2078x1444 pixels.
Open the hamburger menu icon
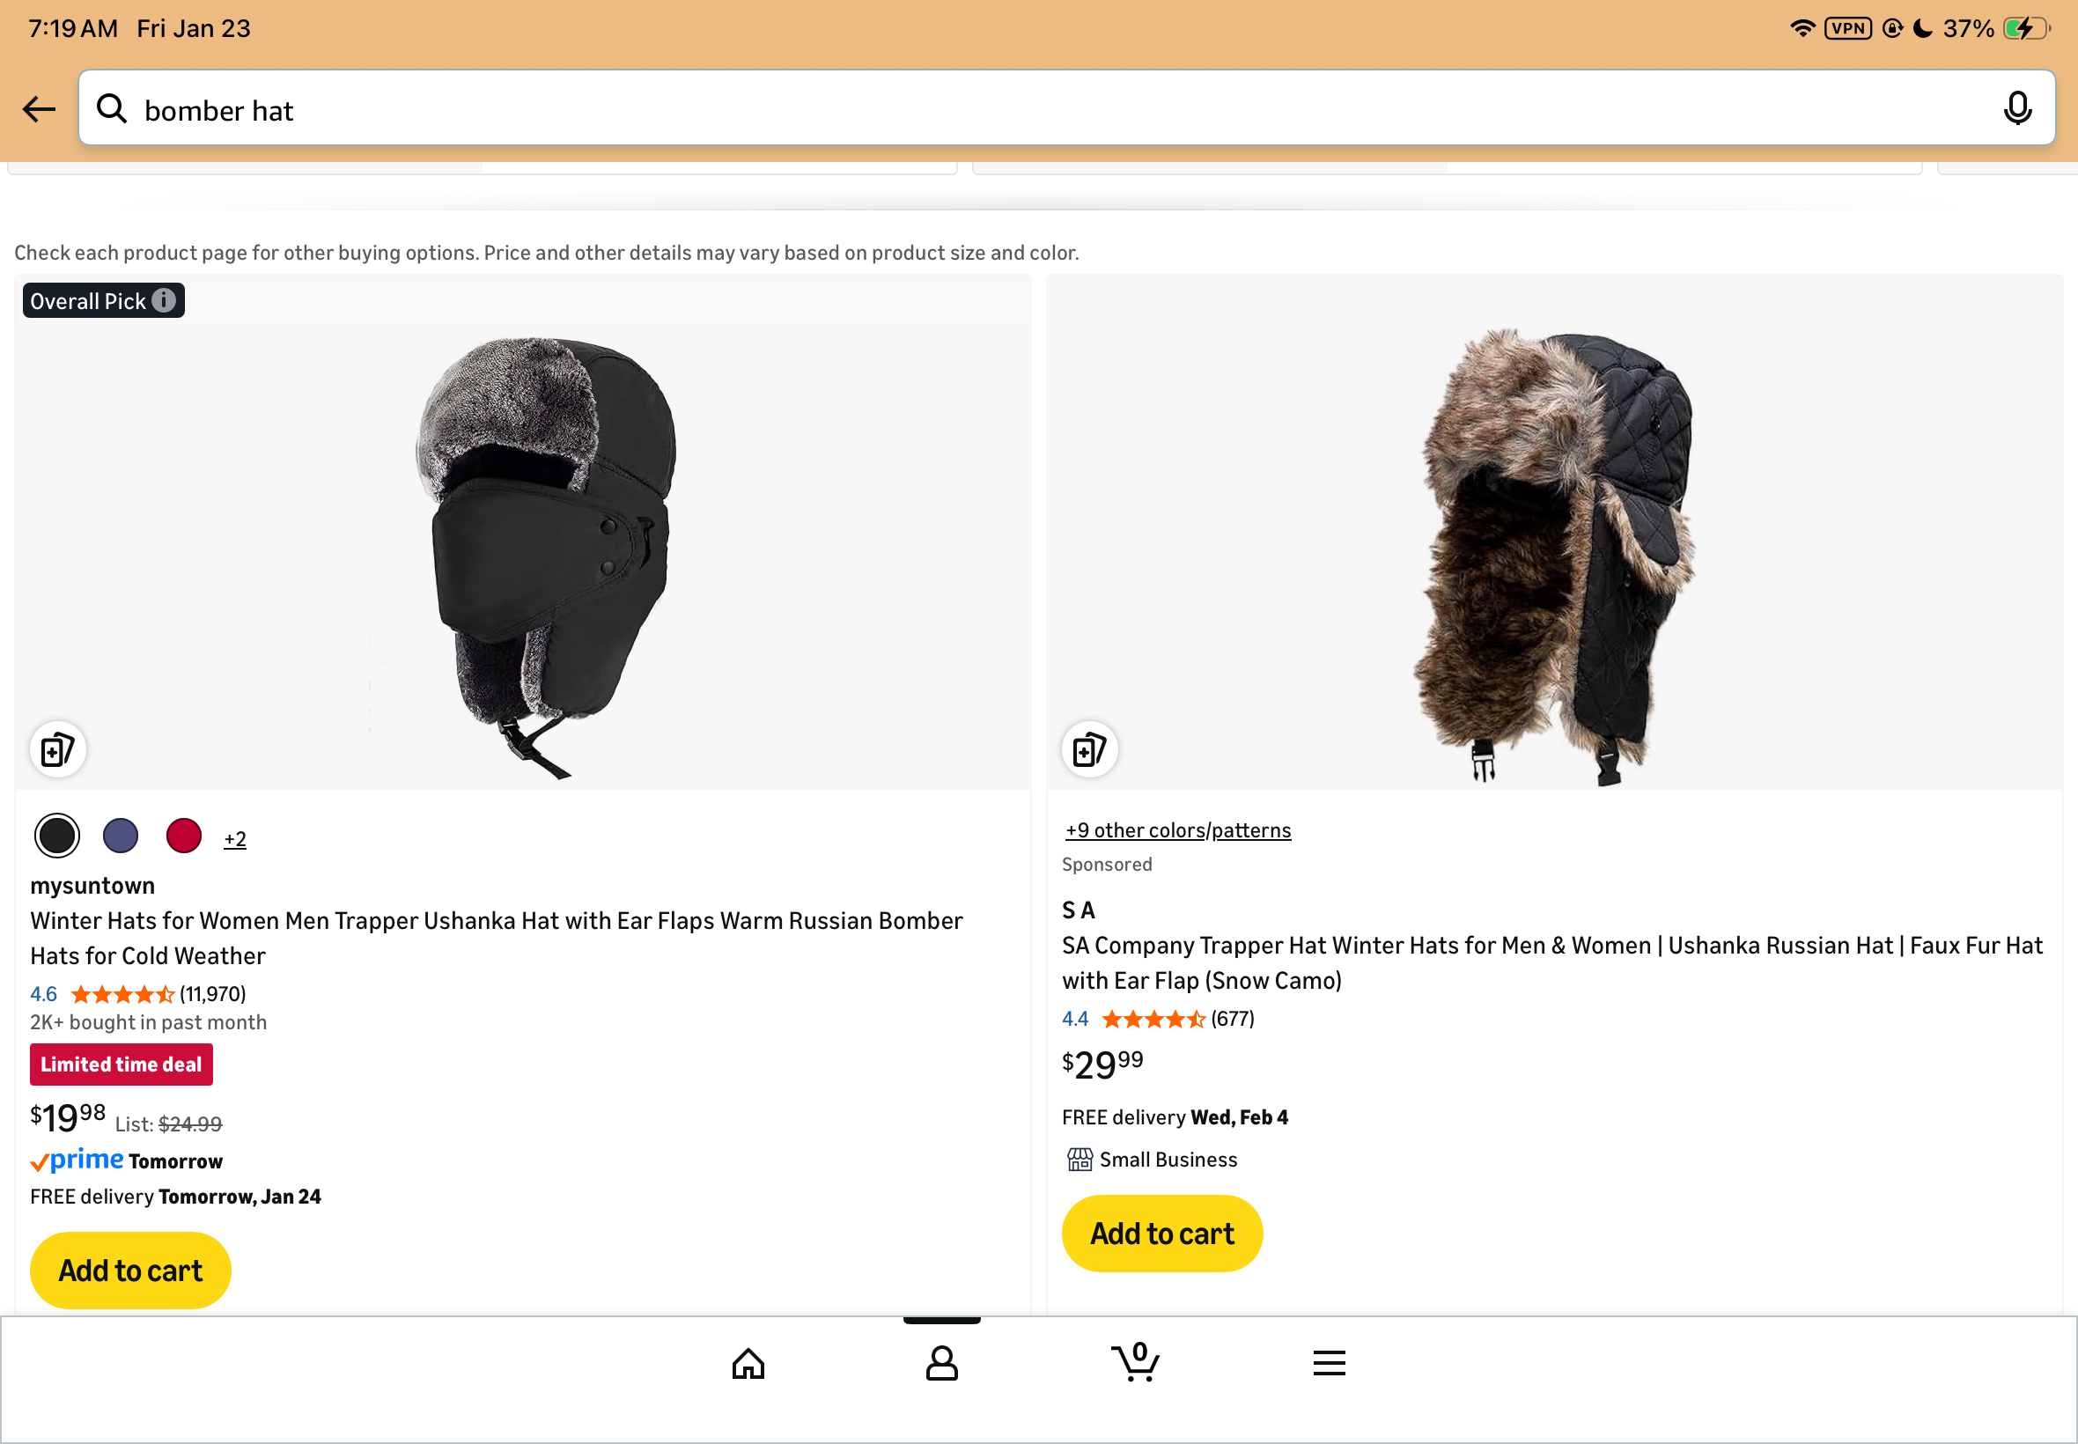coord(1328,1363)
